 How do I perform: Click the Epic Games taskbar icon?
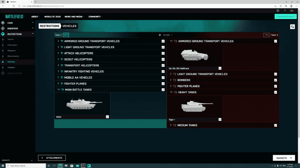click(83, 166)
